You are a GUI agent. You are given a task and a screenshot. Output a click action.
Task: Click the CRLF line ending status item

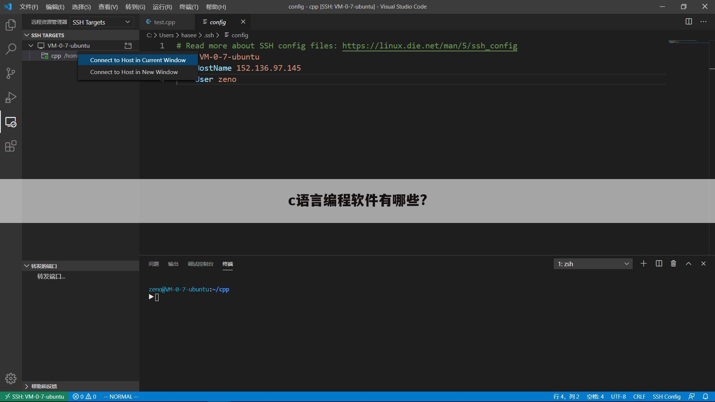click(x=639, y=397)
